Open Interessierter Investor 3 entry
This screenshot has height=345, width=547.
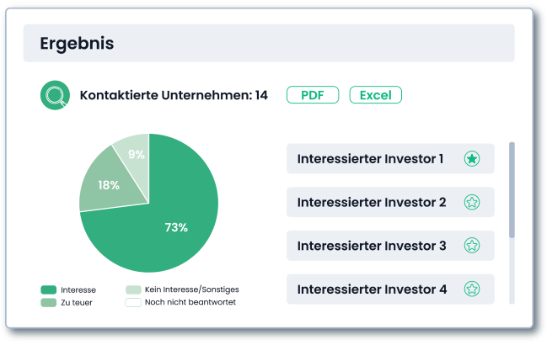390,246
